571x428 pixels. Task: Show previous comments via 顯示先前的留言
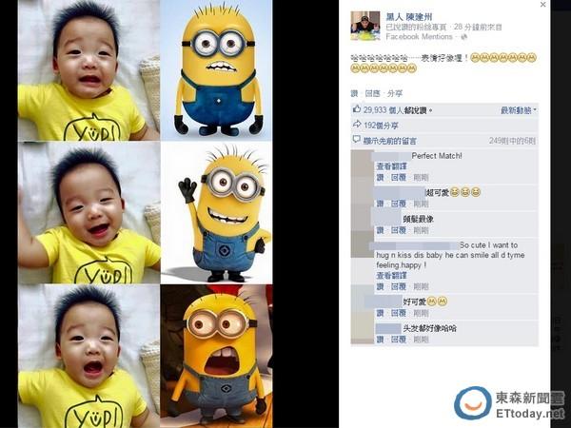pos(389,141)
